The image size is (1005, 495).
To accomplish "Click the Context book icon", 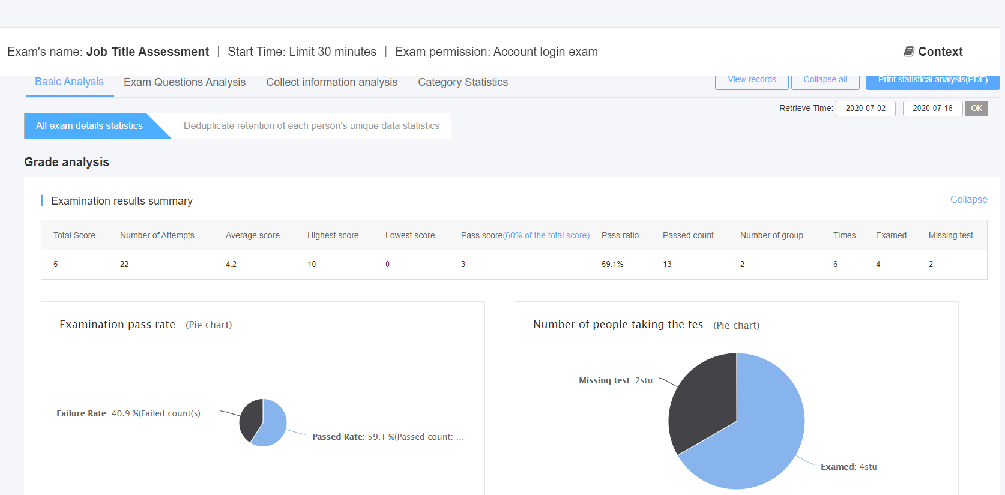I will coord(909,52).
